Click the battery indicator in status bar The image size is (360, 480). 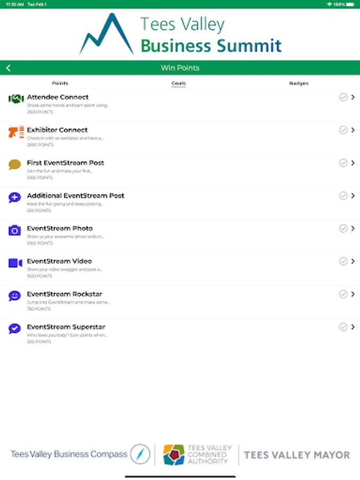point(350,4)
